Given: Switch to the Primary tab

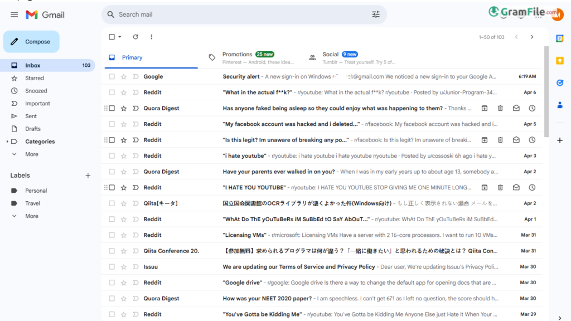Looking at the screenshot, I should coord(151,57).
